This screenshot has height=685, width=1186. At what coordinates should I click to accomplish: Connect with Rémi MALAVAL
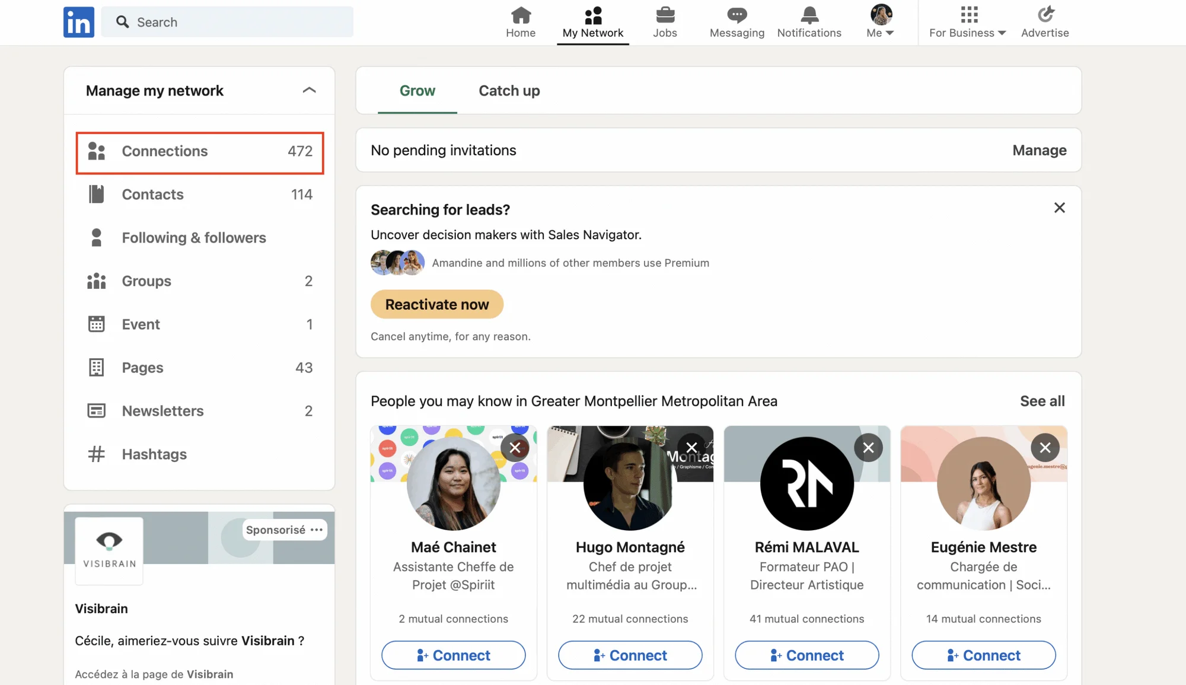pos(807,655)
